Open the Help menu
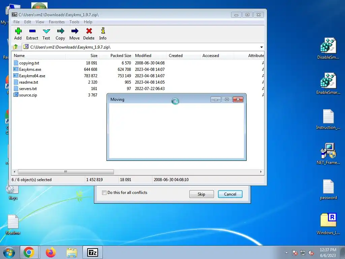The width and height of the screenshot is (345, 259). 88,22
